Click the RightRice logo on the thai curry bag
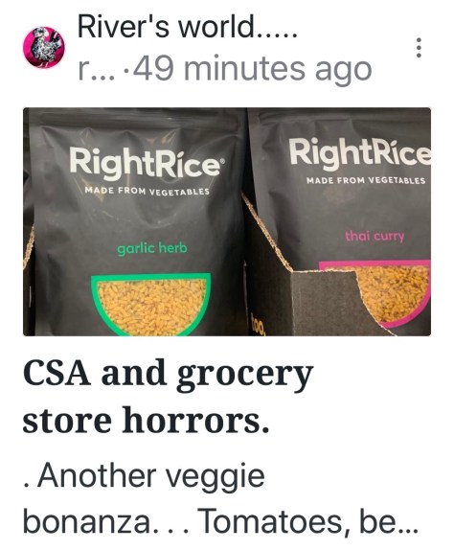The image size is (454, 550). point(360,152)
